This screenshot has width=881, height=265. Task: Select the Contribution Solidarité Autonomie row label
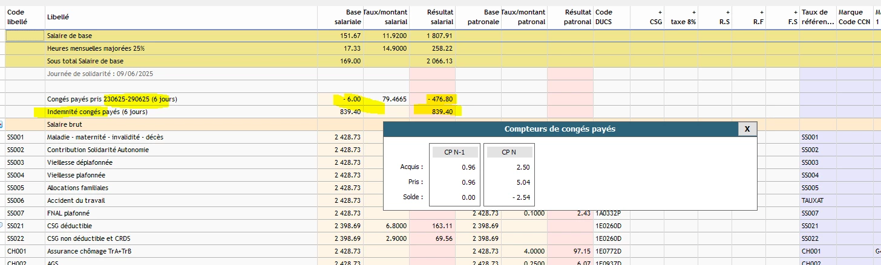98,150
